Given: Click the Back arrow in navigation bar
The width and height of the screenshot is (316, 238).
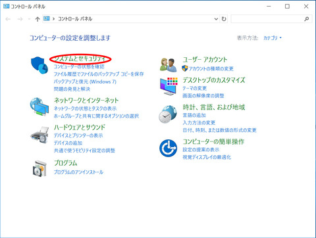Looking at the screenshot, I should coord(8,19).
